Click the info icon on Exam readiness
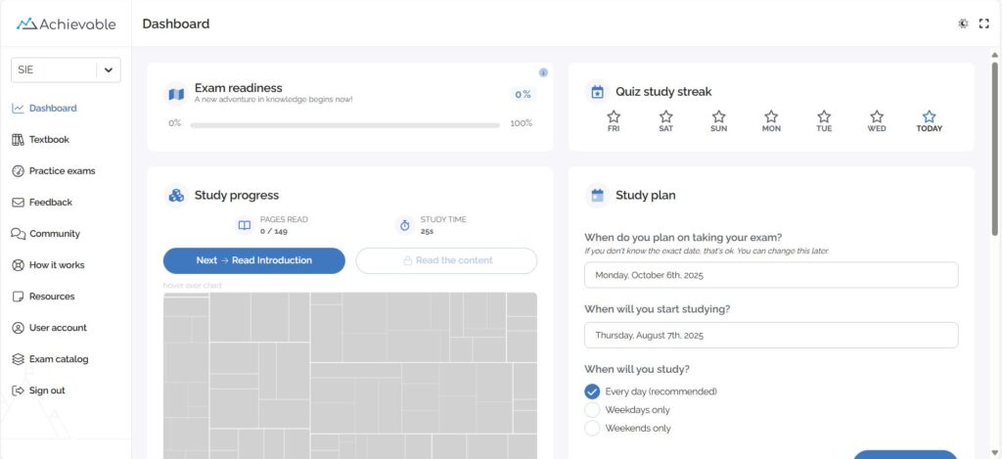 [x=543, y=72]
